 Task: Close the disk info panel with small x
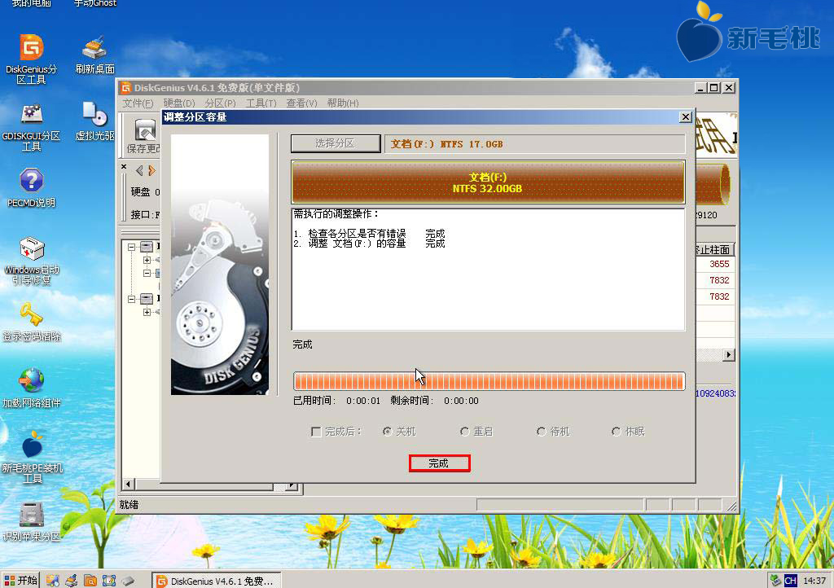click(124, 167)
